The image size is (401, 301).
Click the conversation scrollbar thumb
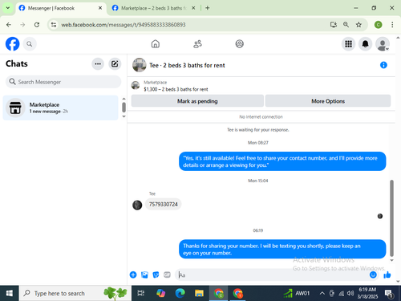391,218
